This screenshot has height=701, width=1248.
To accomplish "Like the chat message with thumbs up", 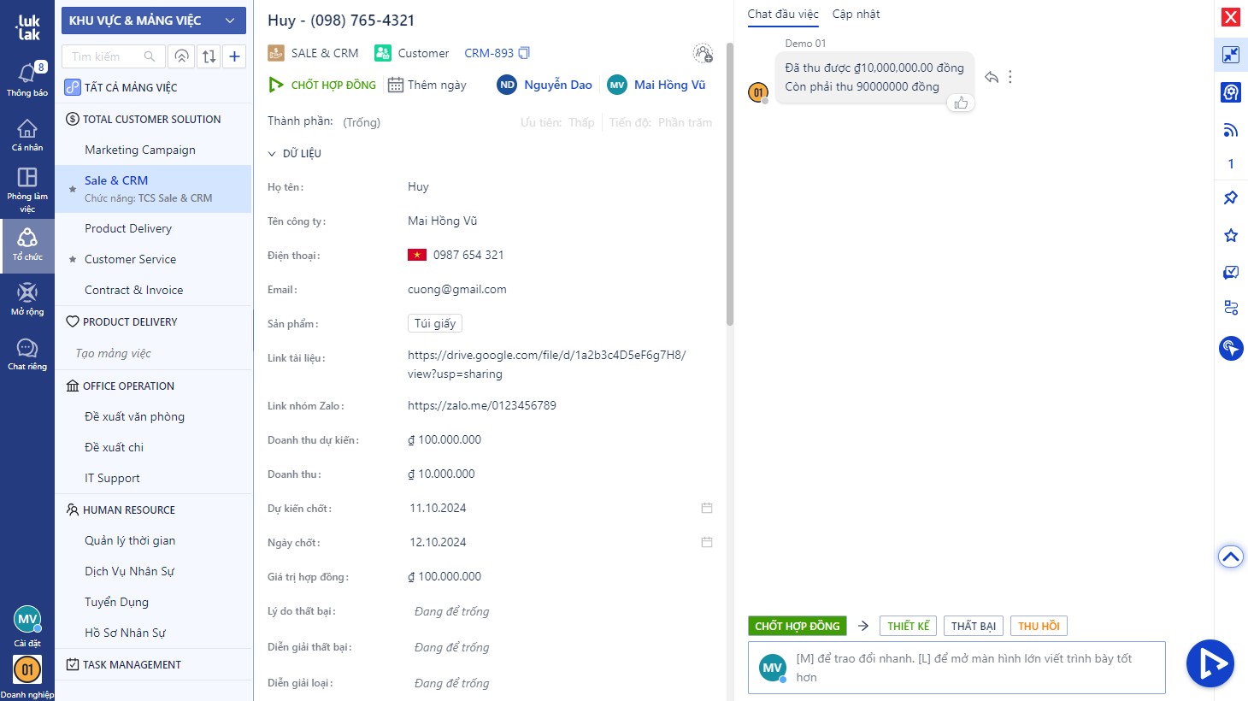I will [x=961, y=103].
